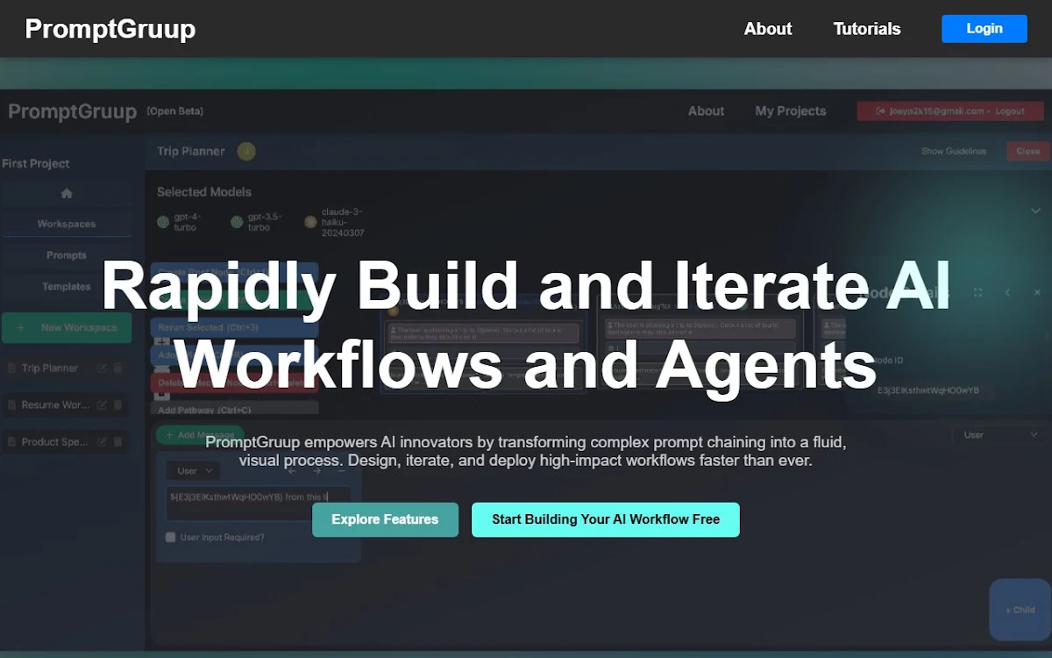
Task: Click the gpt-3.5-turbo model icon
Action: [237, 222]
